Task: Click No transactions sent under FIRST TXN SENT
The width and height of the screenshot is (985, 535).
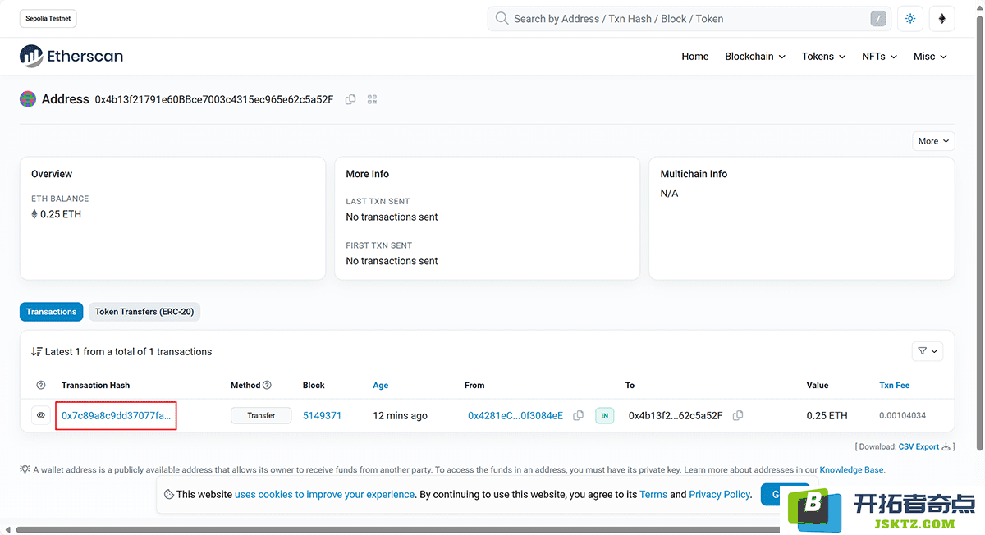Action: (x=392, y=261)
